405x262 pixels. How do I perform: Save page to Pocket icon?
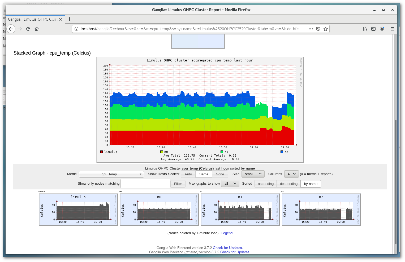pos(318,29)
